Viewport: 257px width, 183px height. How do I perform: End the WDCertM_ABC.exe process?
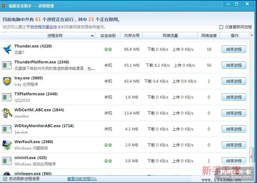234,113
